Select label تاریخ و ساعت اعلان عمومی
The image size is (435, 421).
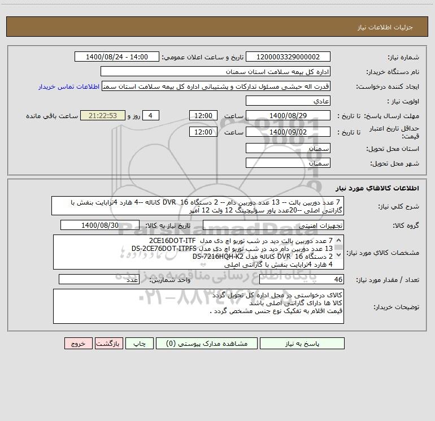[x=202, y=57]
